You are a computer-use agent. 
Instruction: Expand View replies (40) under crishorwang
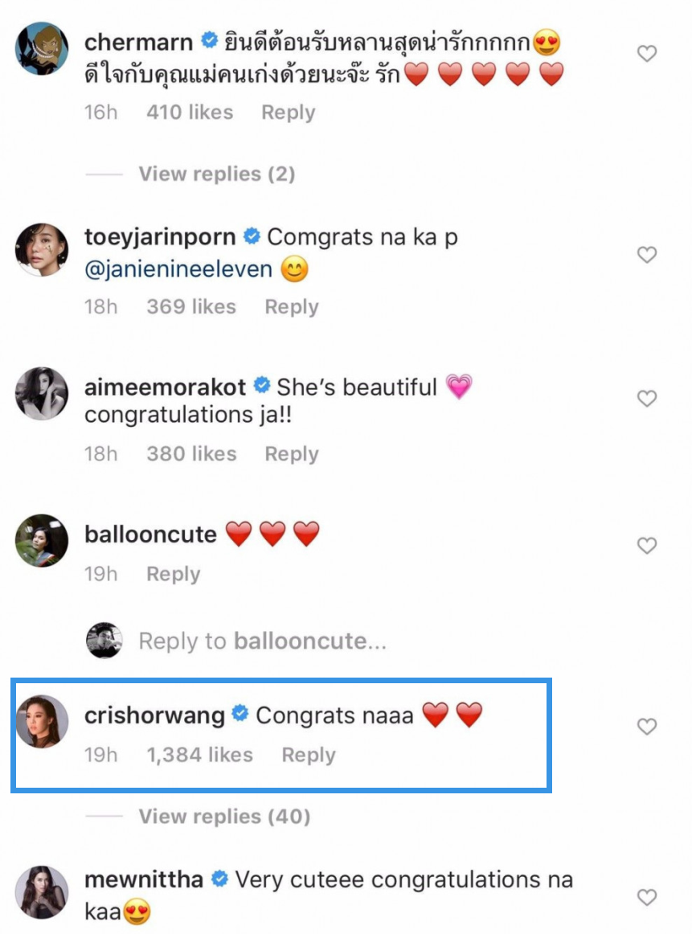(x=224, y=817)
